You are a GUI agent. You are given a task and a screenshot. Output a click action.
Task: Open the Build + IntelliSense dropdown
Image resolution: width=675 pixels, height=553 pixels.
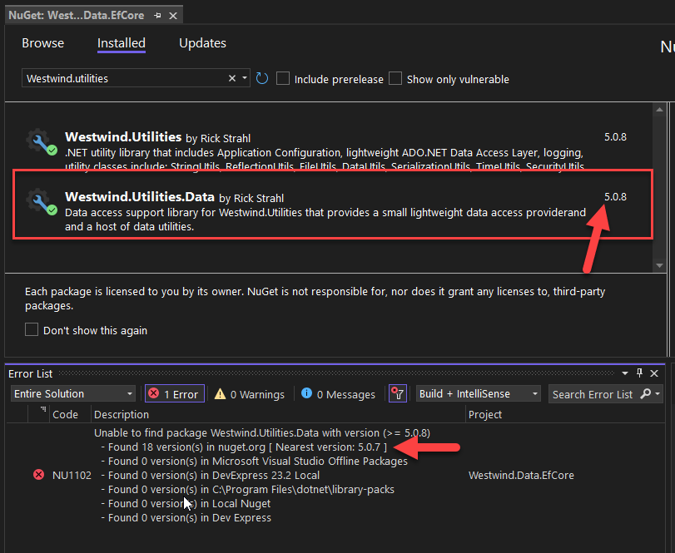pos(478,394)
